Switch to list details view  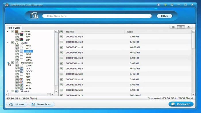click(x=181, y=27)
